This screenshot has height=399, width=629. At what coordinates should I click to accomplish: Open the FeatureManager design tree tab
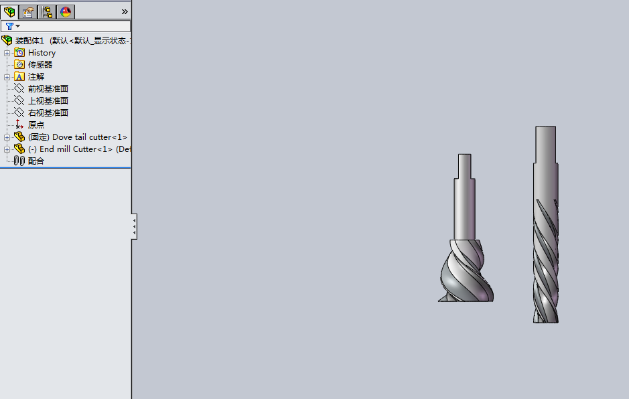coord(9,12)
